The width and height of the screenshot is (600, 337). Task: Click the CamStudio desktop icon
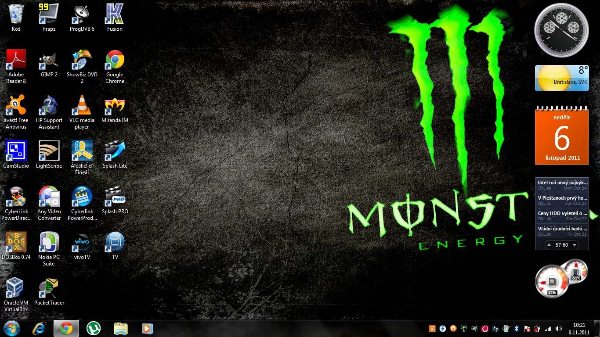click(x=16, y=152)
